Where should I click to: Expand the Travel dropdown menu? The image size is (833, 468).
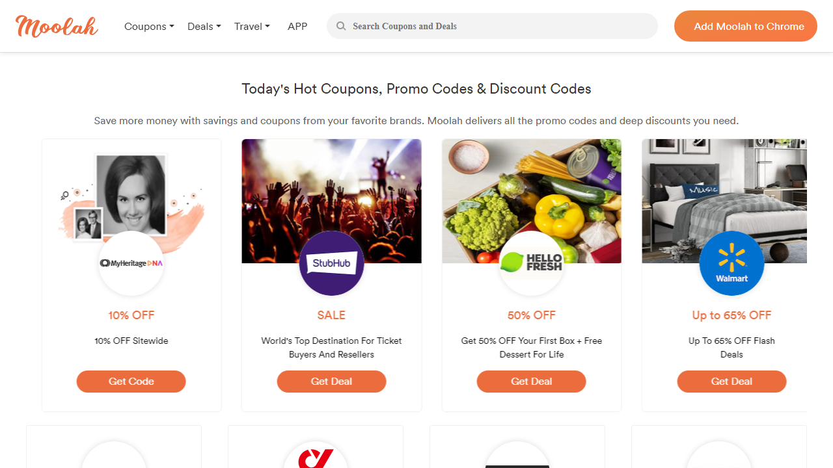252,27
